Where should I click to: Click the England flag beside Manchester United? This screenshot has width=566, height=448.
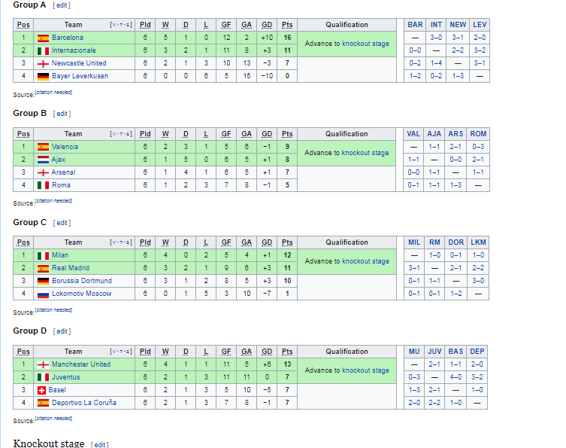43,364
